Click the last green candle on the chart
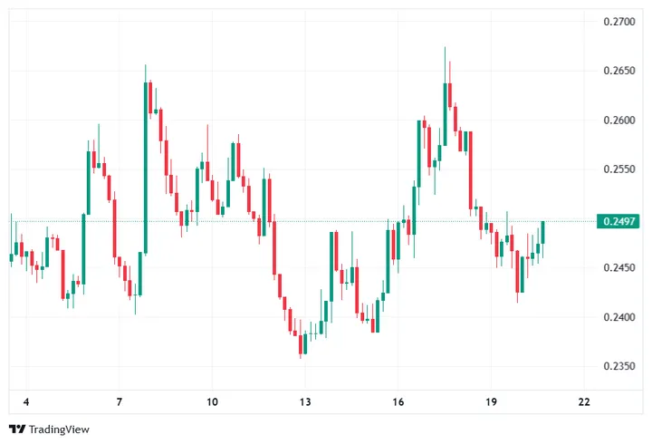 coord(543,232)
